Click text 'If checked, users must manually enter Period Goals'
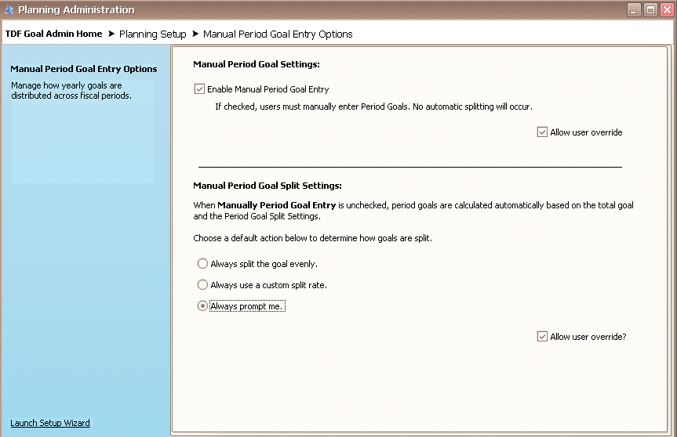The height and width of the screenshot is (437, 677). [374, 107]
